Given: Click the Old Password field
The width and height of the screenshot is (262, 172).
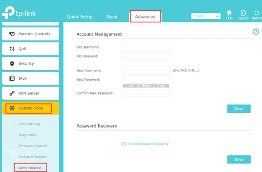Looking at the screenshot, I should pos(146,56).
